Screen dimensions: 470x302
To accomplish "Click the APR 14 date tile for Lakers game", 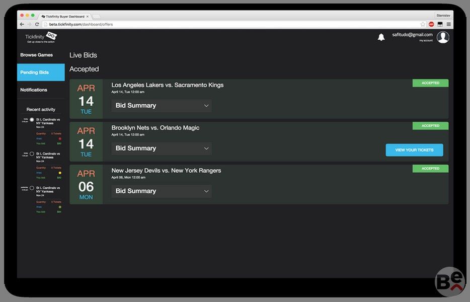I will pos(86,99).
